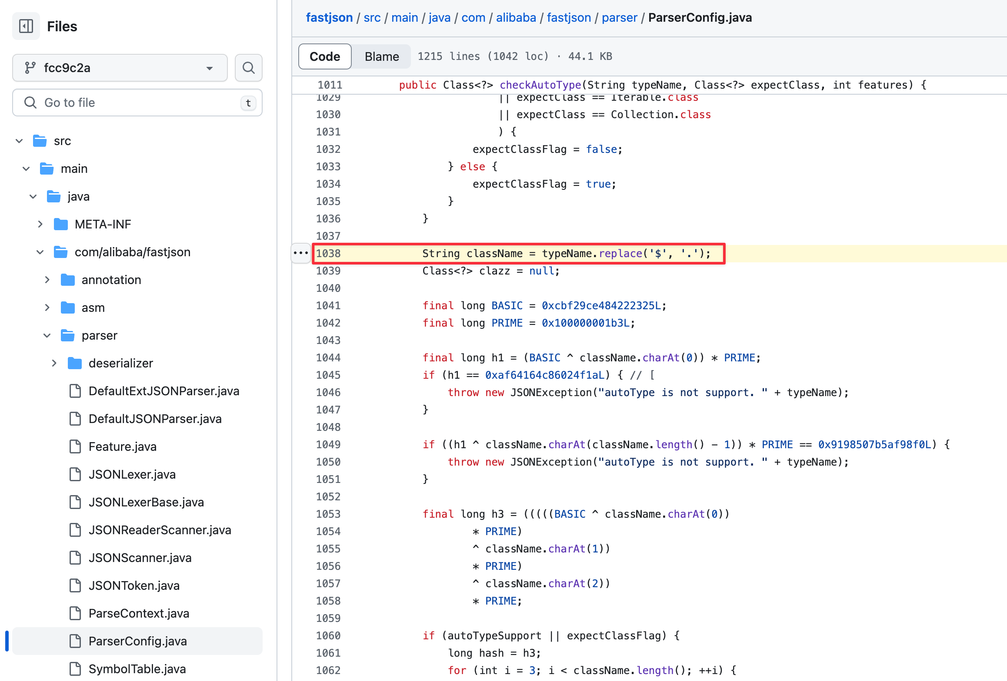Click the JSONReaderScanner.java file icon
The height and width of the screenshot is (681, 1007).
click(x=75, y=530)
